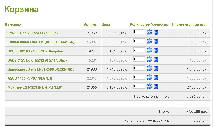This screenshot has width=214, height=127.
Task: Open Видеокарта Asus ENGTX560 DC/2DI/1GD5 link
Action: pos(41,69)
